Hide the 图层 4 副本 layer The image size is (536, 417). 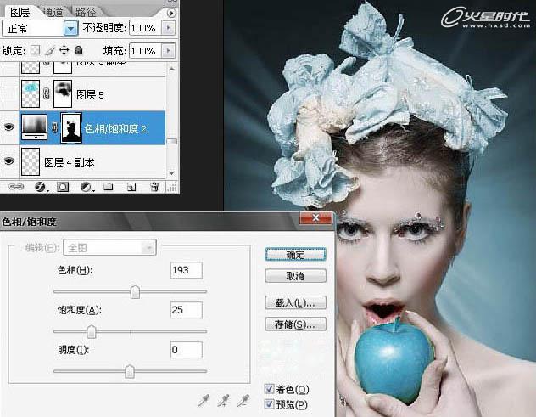point(8,161)
